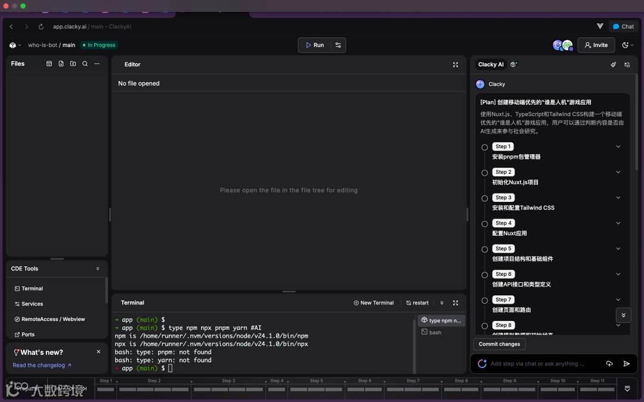644x402 pixels.
Task: Create a new folder in the Files panel
Action: pos(73,64)
